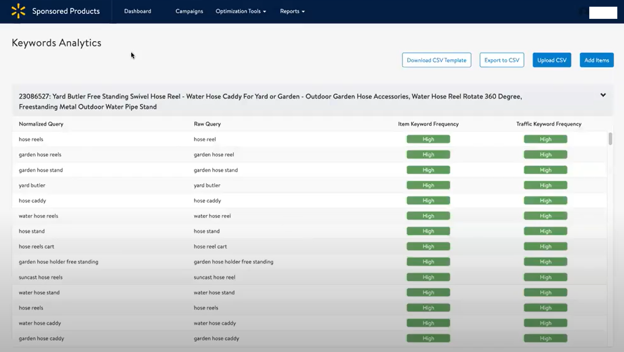
Task: Click the Raw Query column header
Action: [207, 124]
